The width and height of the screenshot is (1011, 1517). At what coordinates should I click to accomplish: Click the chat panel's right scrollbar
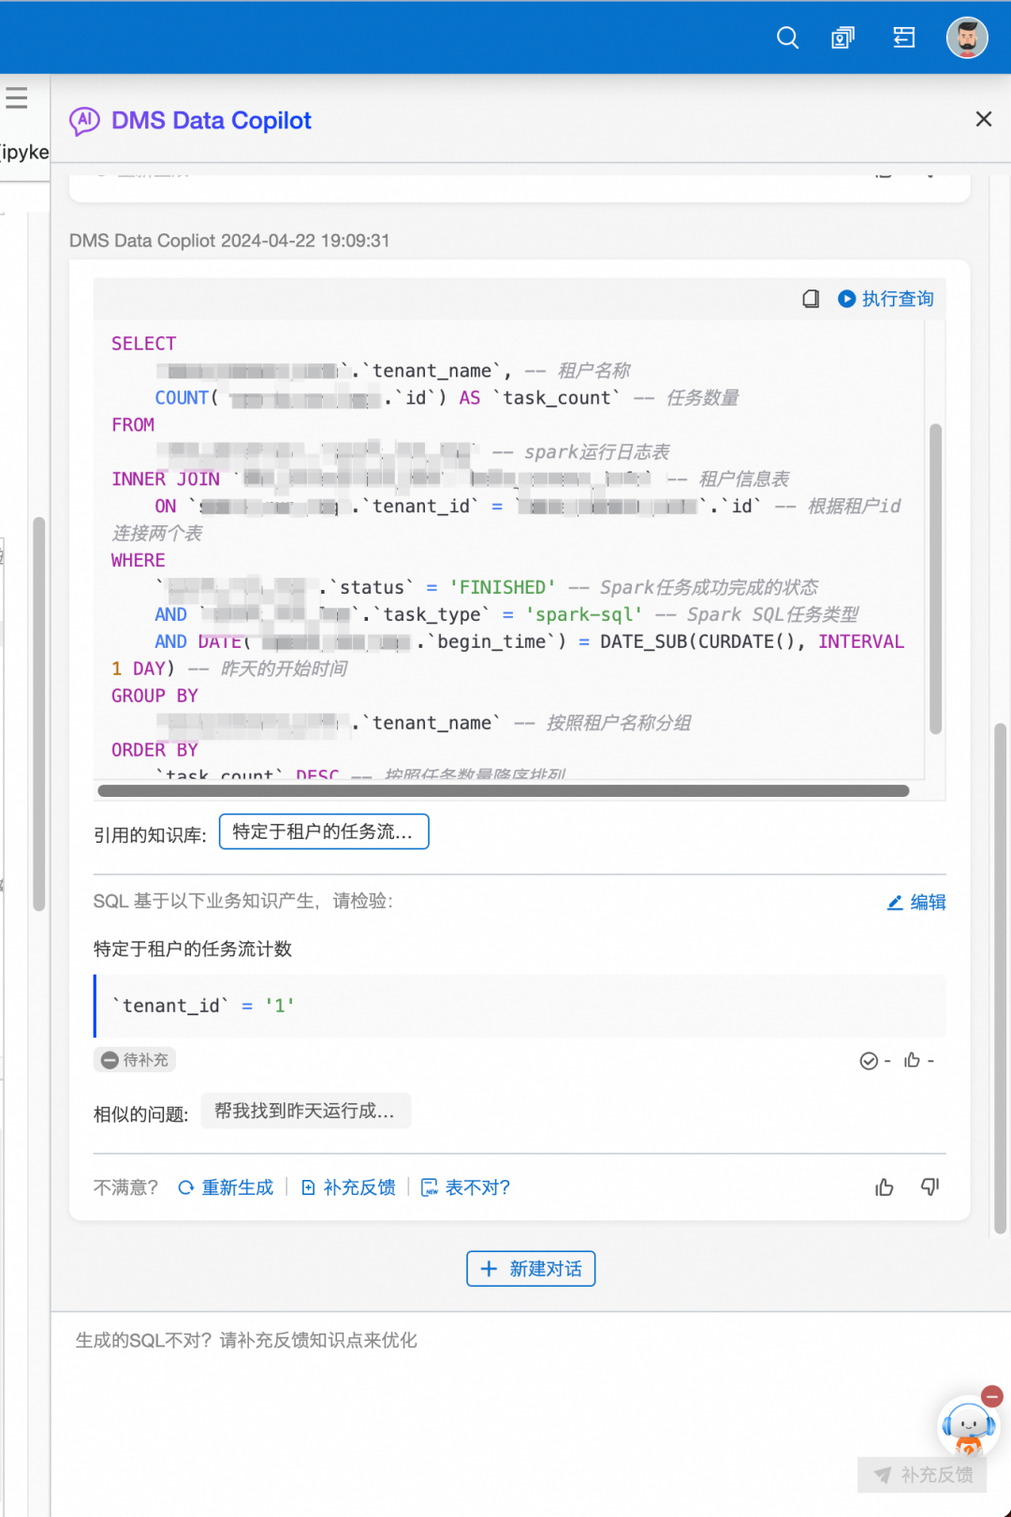coord(1000,979)
